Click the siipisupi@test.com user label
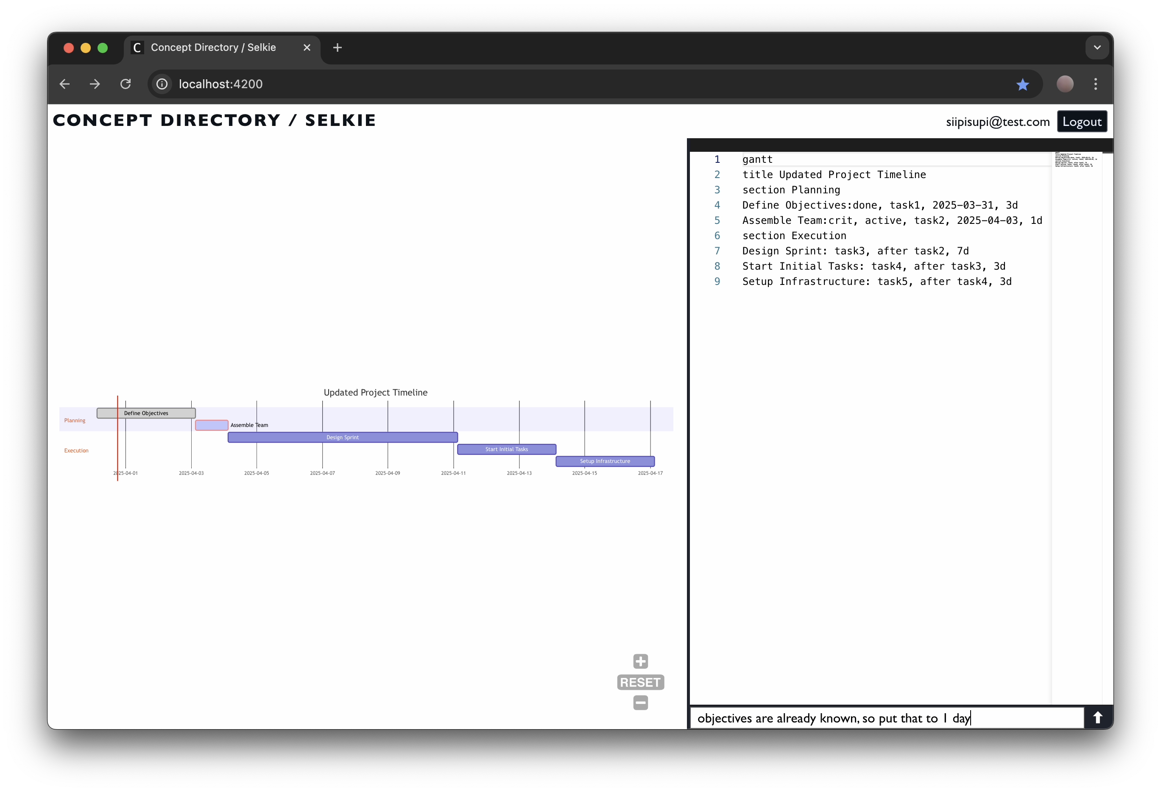The height and width of the screenshot is (792, 1161). pos(998,122)
